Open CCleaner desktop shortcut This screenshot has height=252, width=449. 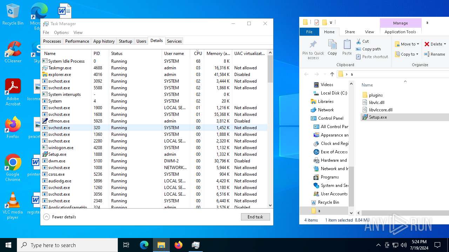[x=13, y=52]
